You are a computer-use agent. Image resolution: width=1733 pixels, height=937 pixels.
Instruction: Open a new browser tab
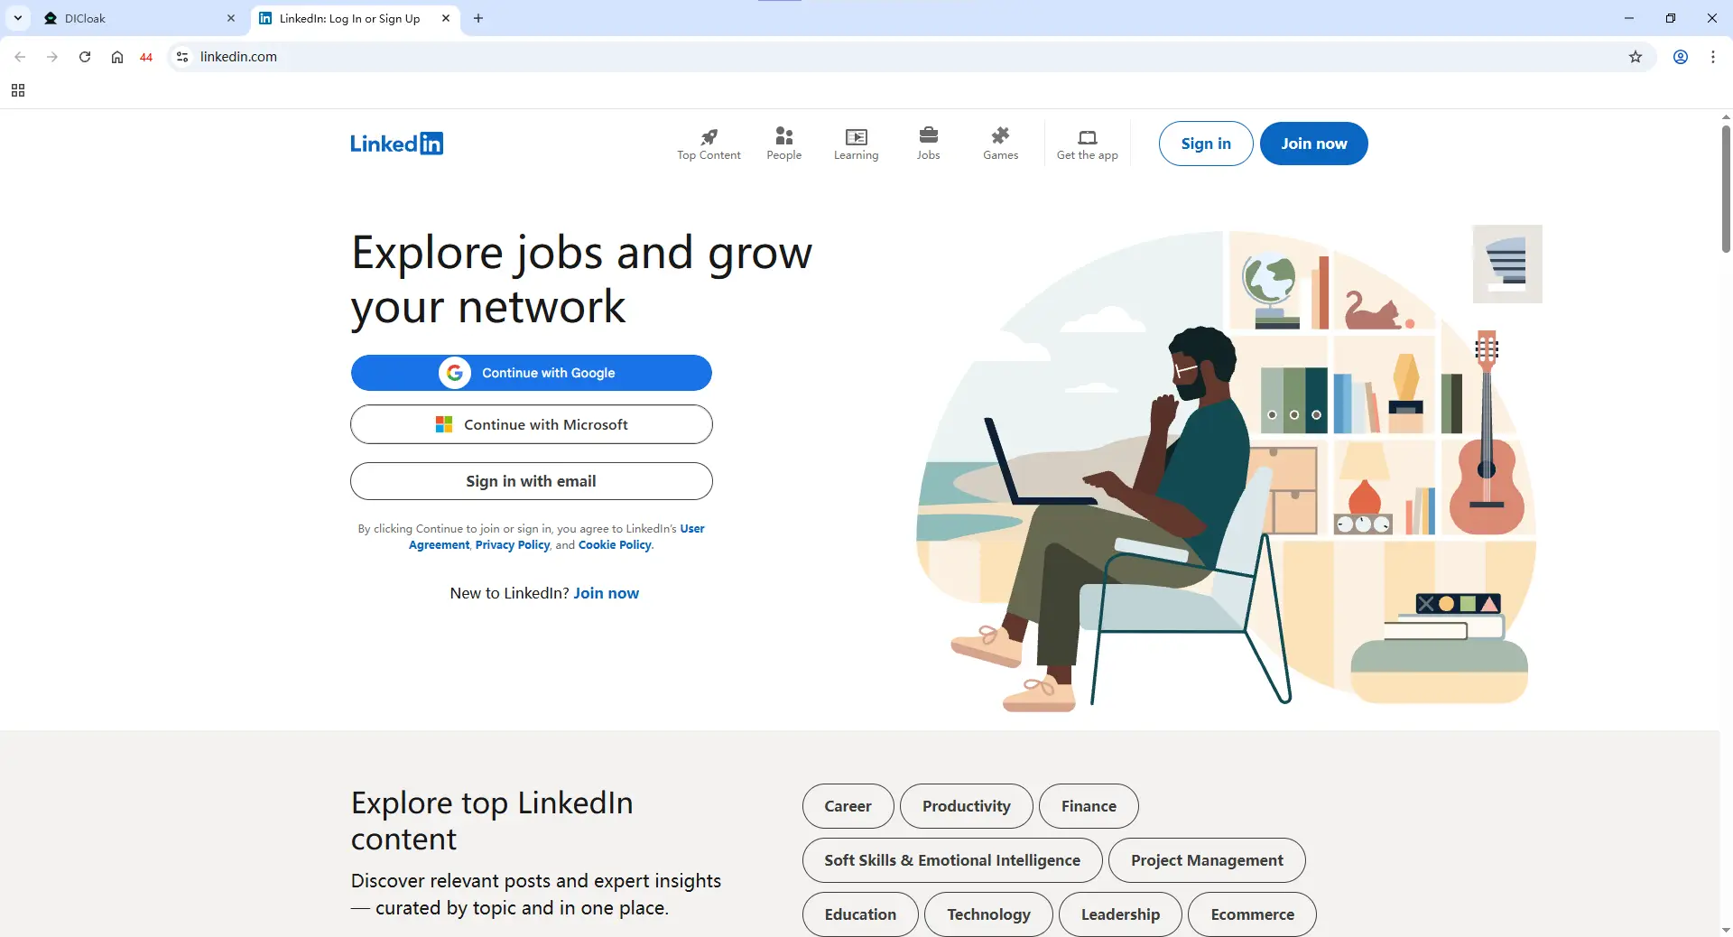click(478, 18)
